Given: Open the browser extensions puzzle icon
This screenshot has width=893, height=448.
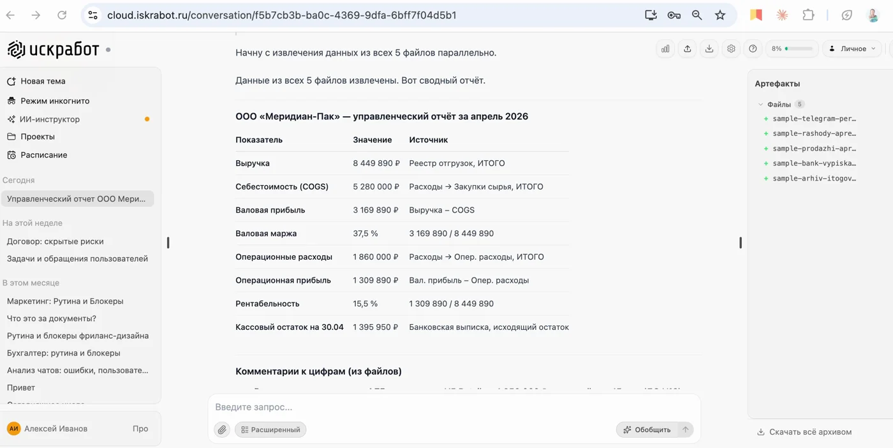Looking at the screenshot, I should [x=808, y=15].
